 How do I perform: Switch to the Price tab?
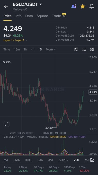click(7, 16)
